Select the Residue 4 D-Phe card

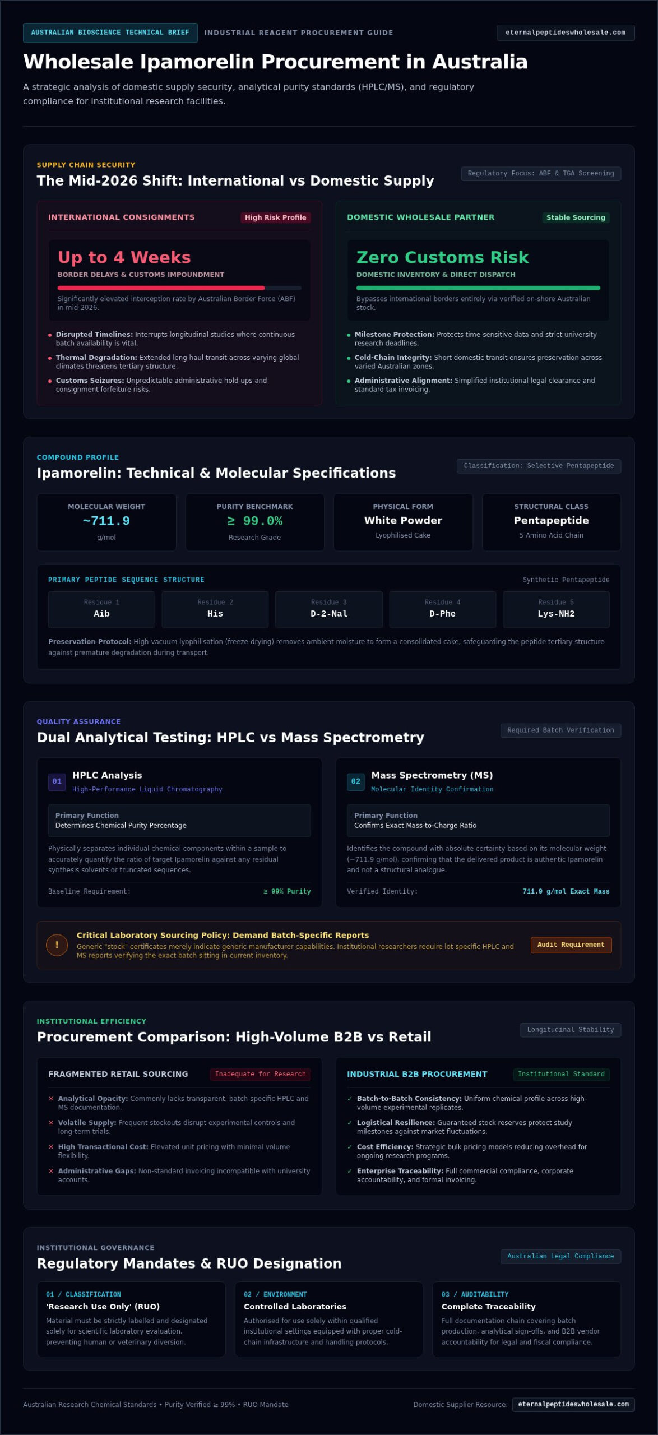click(443, 609)
